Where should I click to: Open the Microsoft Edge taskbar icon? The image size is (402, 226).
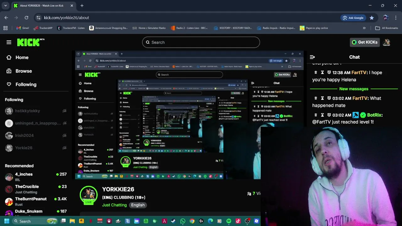coord(210,221)
